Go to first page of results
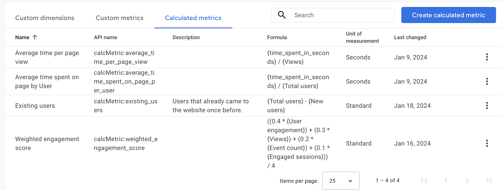This screenshot has width=503, height=190. pos(424,181)
